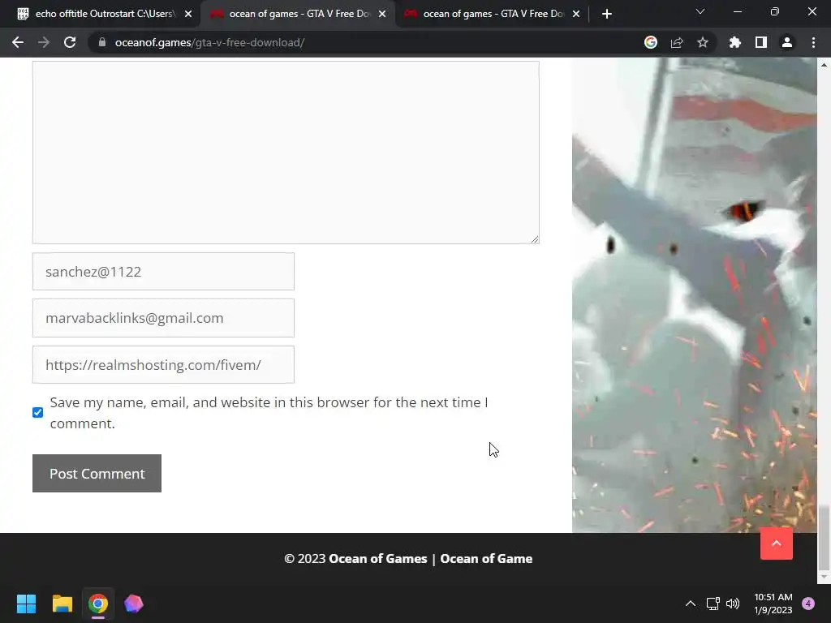
Task: Close the third ocean of games tab
Action: (576, 14)
